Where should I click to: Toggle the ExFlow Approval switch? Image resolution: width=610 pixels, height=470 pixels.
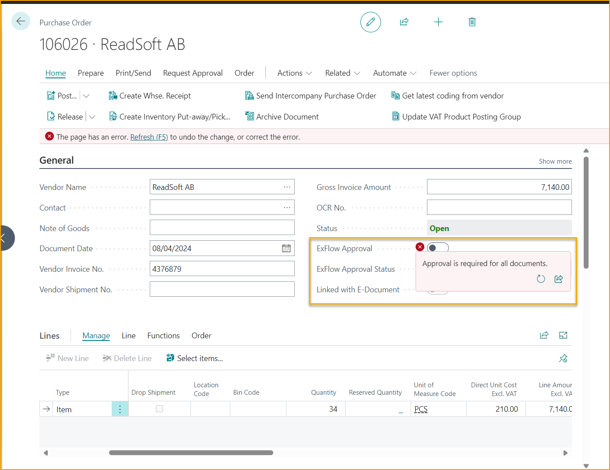point(438,248)
